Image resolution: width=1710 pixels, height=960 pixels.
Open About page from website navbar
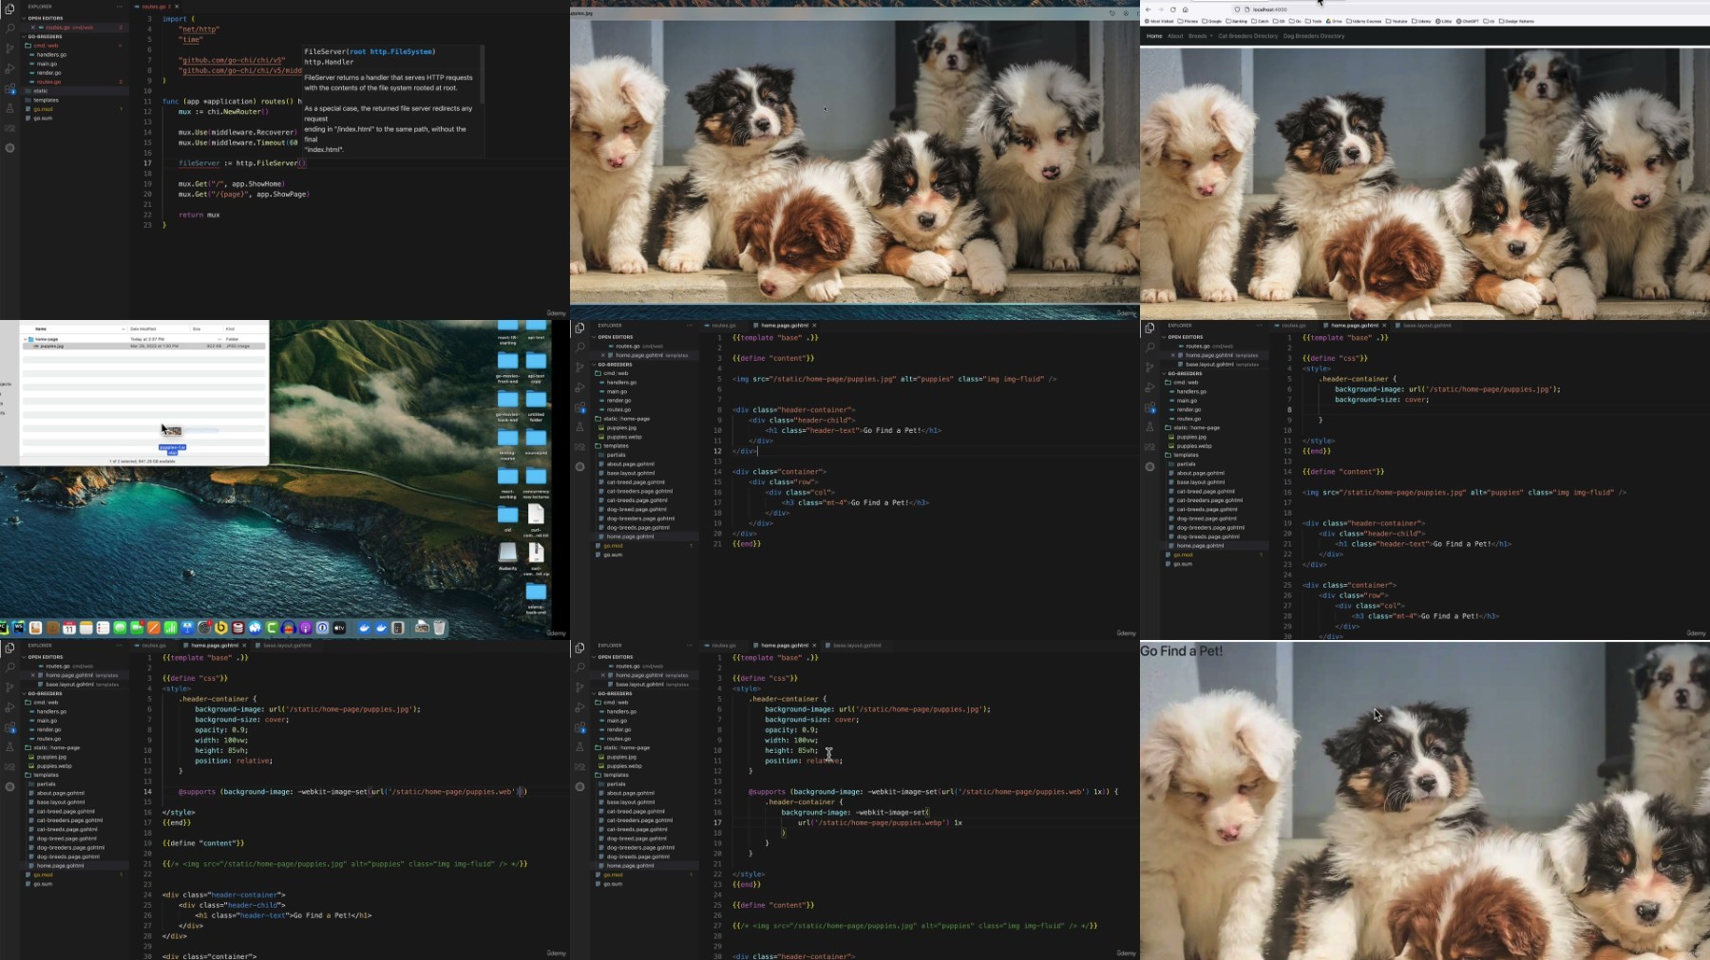pos(1175,36)
